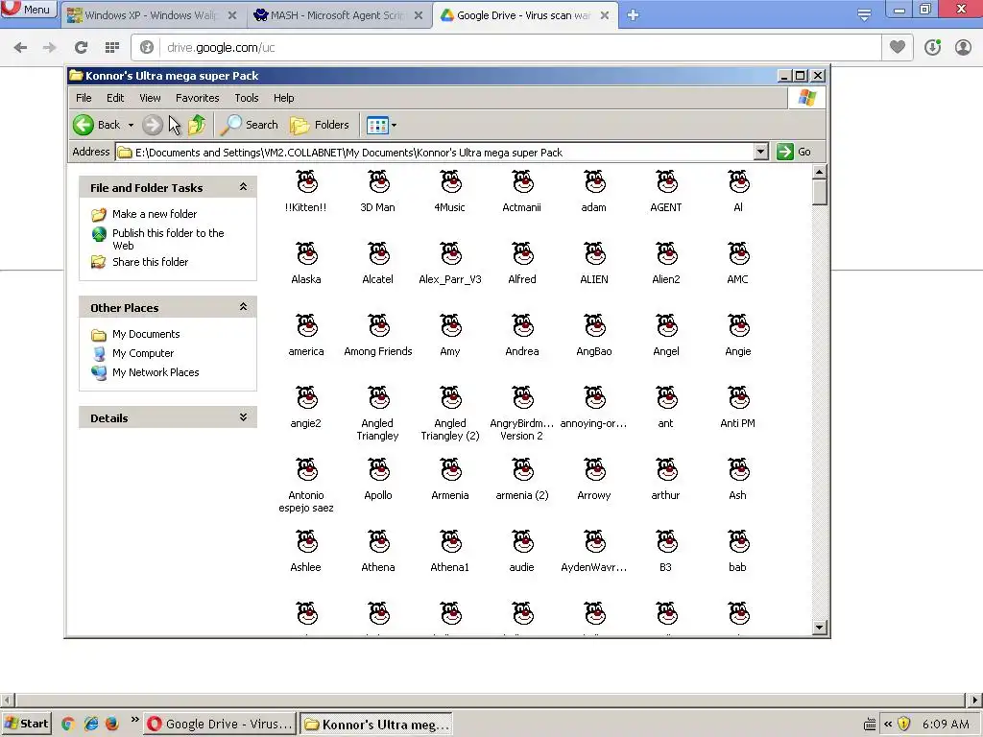Open the browser downloads icon
This screenshot has width=983, height=737.
932,47
